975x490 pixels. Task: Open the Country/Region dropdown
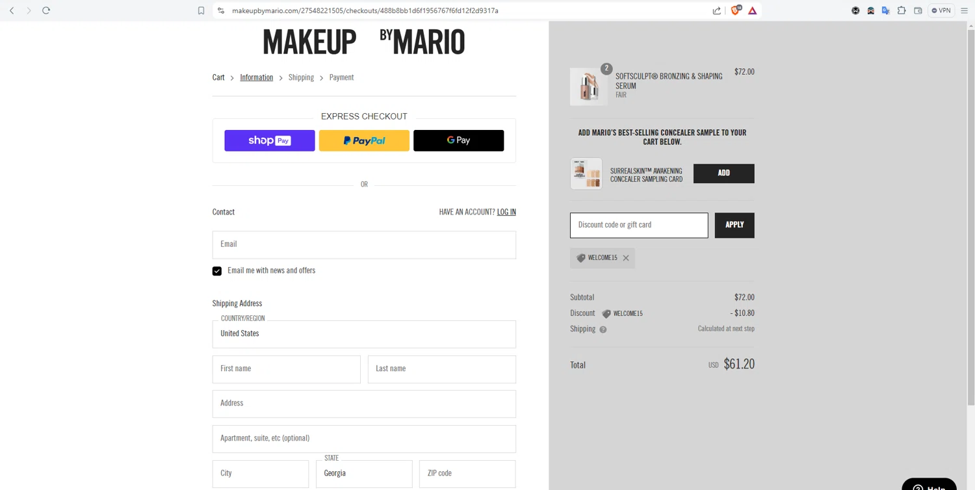(364, 334)
